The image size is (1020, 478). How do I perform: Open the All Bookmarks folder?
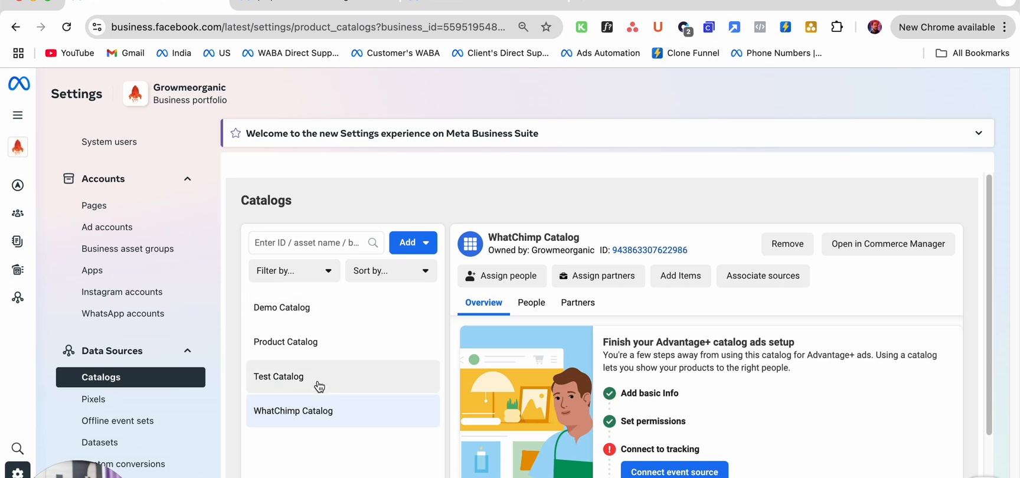click(972, 53)
